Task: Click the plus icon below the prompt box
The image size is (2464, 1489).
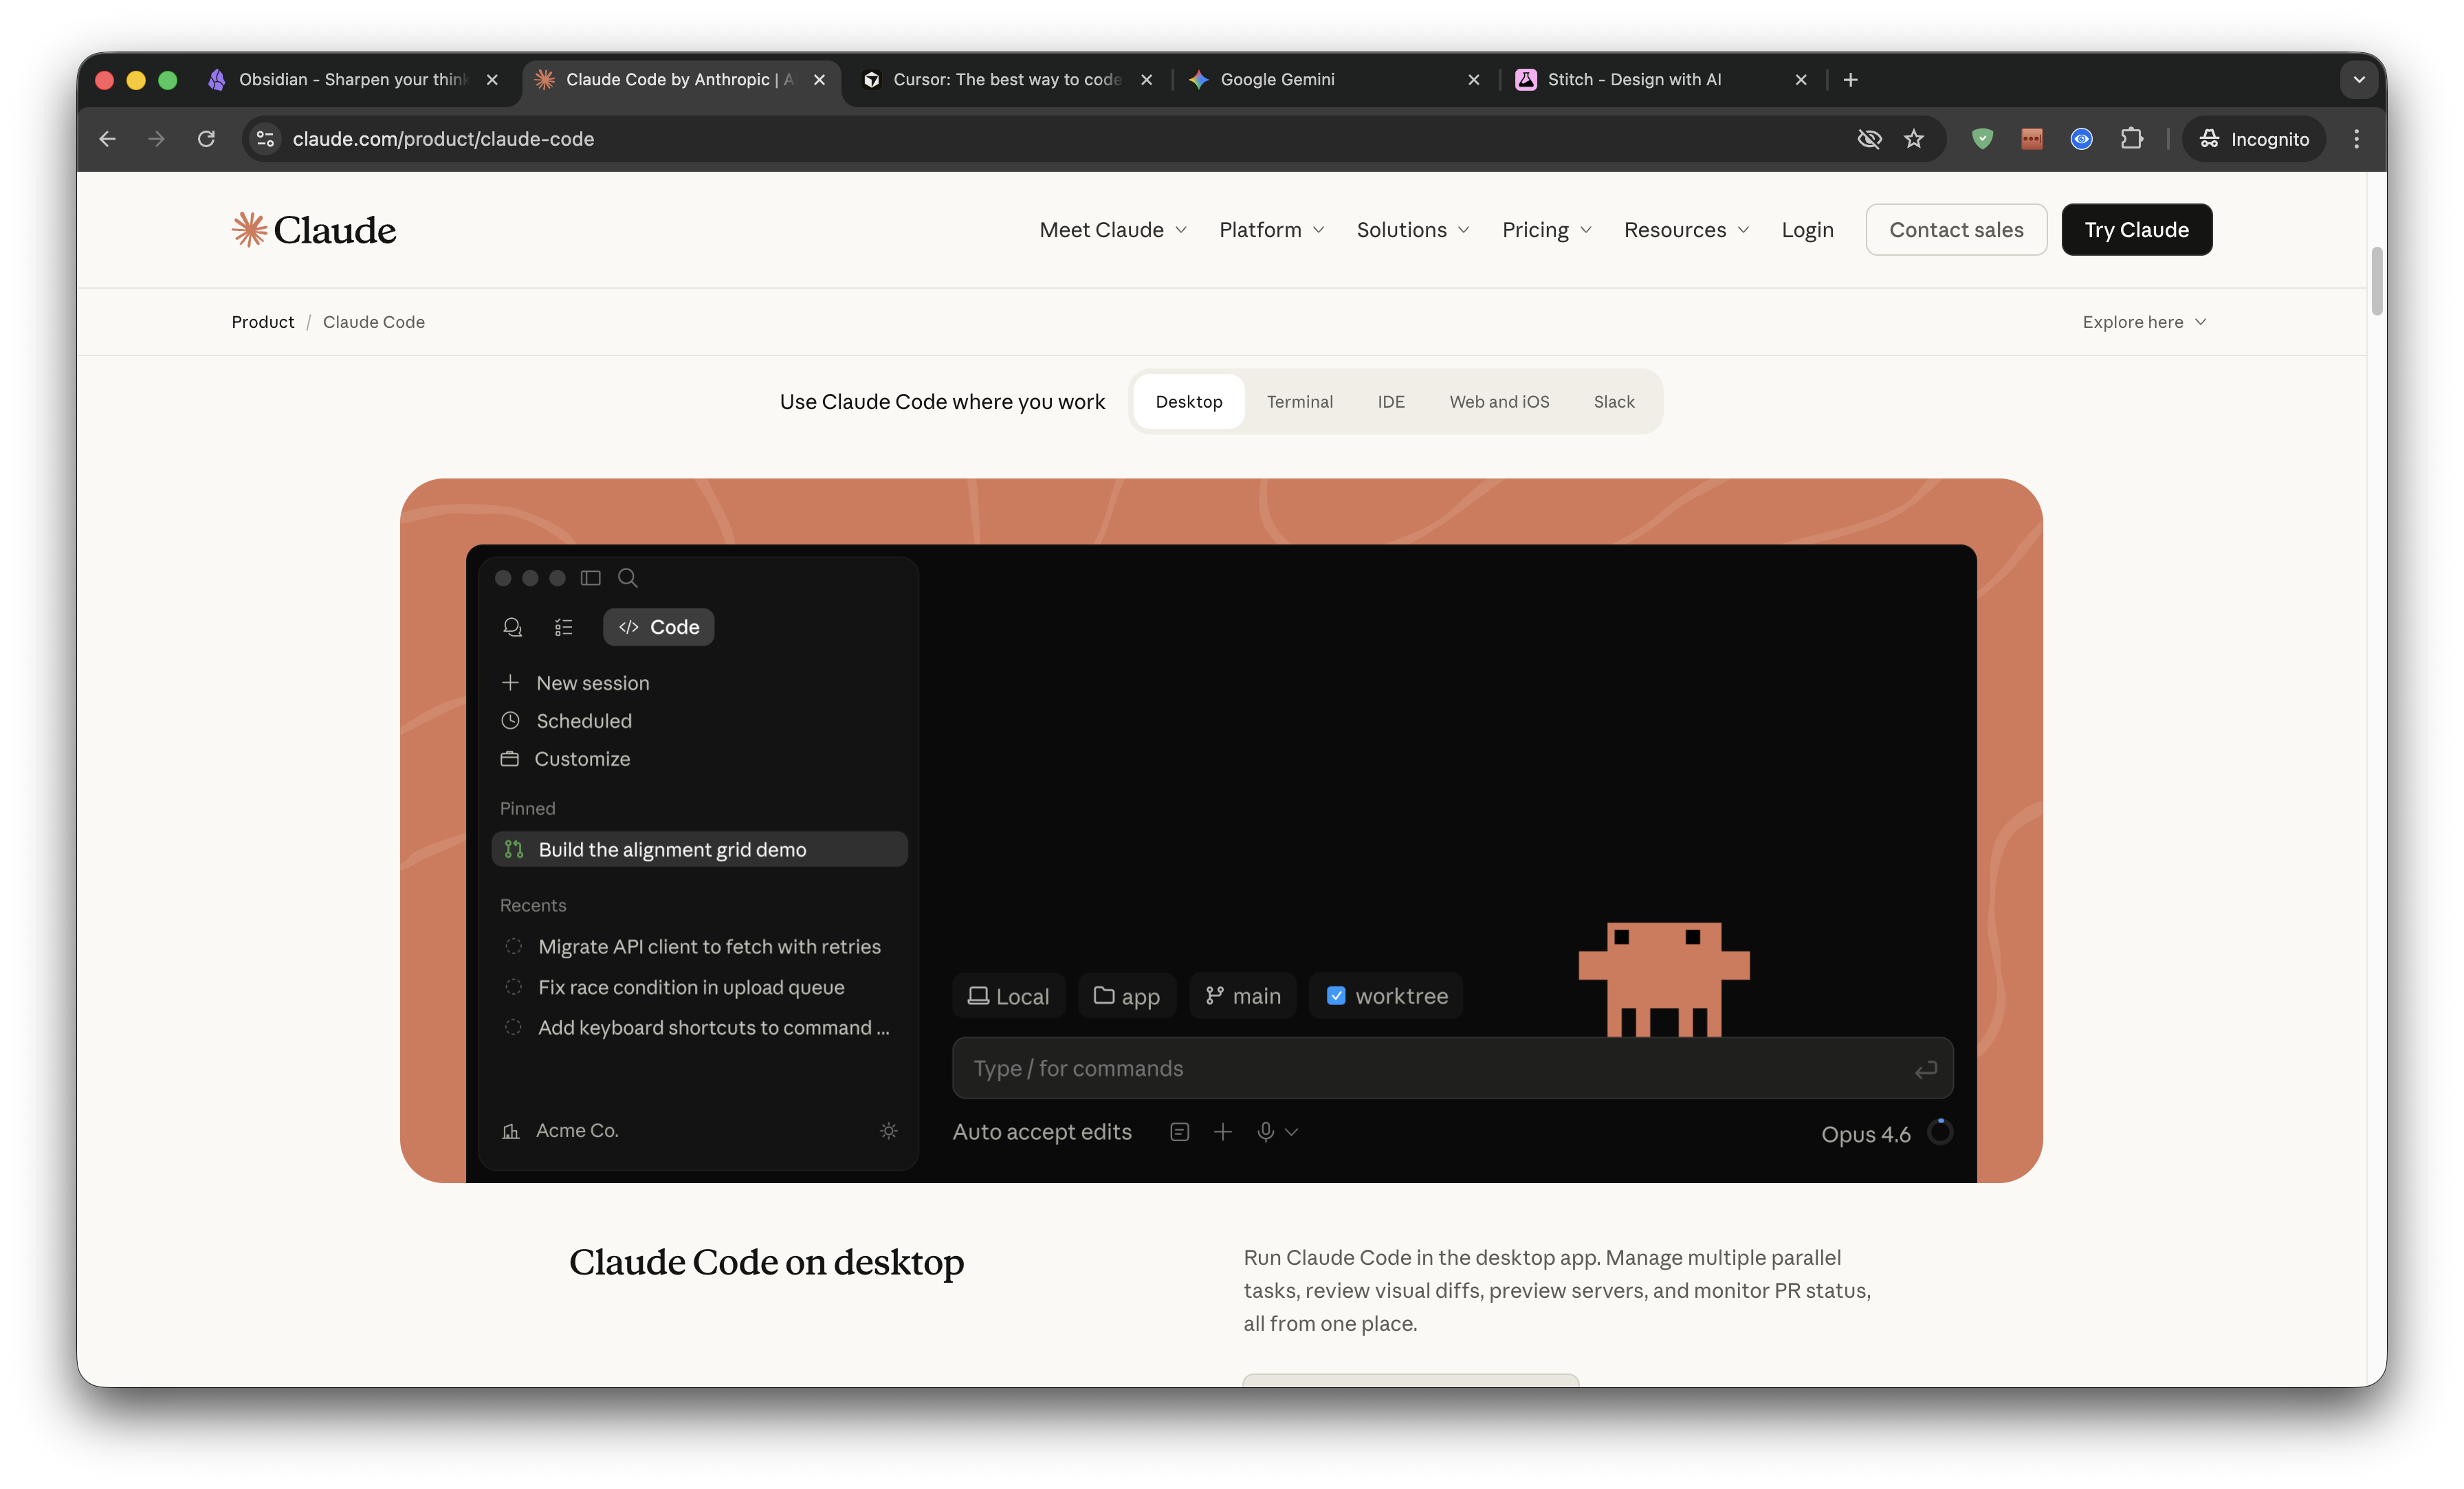Action: 1223,1132
